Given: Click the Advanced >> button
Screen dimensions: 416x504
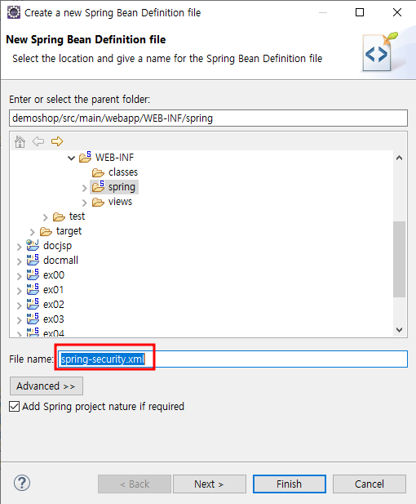Looking at the screenshot, I should pos(46,386).
